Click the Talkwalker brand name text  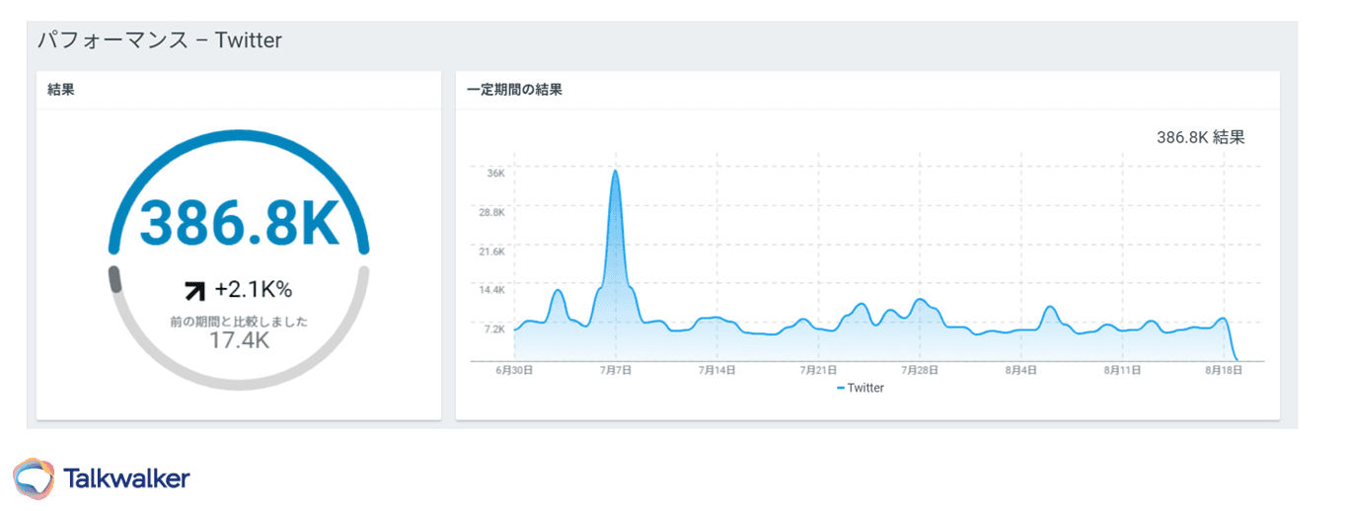(126, 479)
